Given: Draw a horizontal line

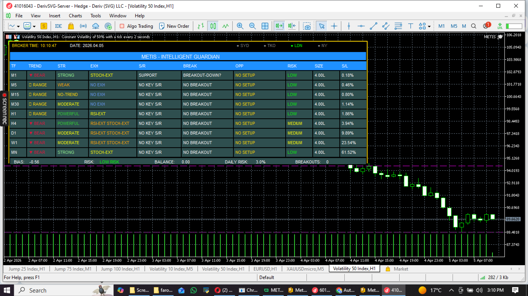Looking at the screenshot, I should pyautogui.click(x=361, y=26).
